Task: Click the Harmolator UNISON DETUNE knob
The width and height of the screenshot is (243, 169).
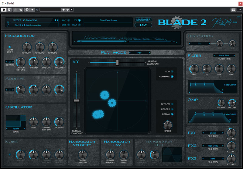Action: (20, 62)
